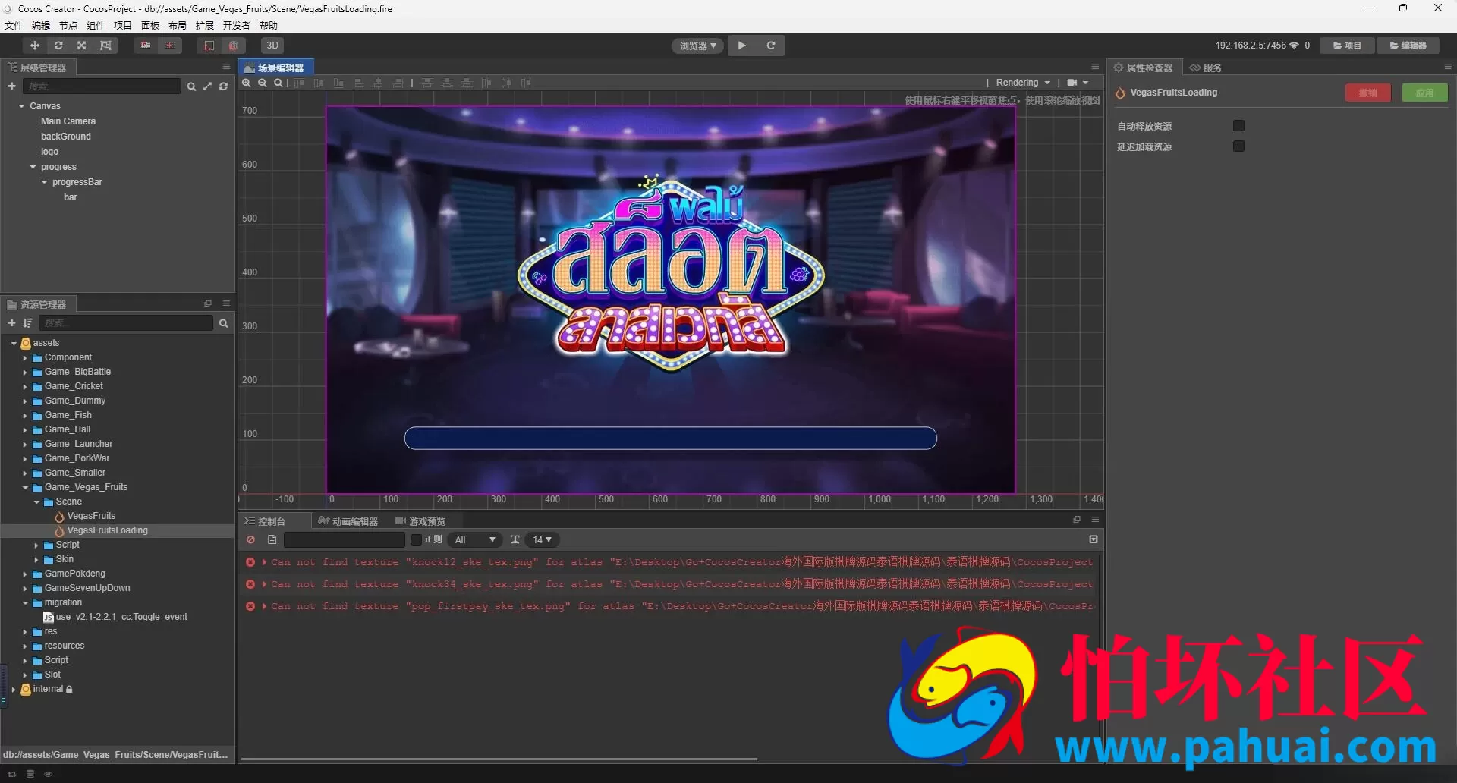Expand the internal asset database
This screenshot has height=783, width=1457.
(x=13, y=690)
